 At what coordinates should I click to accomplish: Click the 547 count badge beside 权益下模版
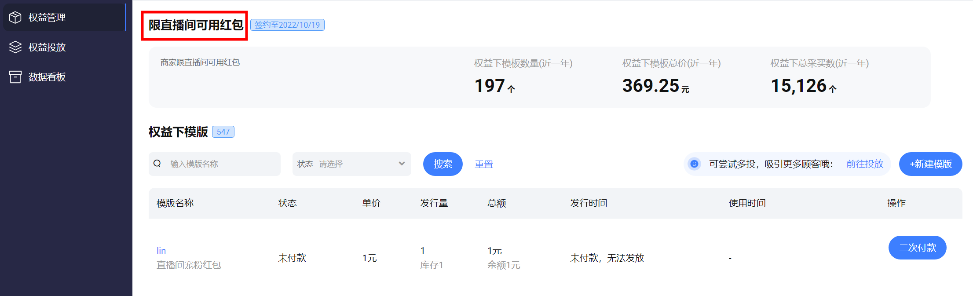[223, 132]
